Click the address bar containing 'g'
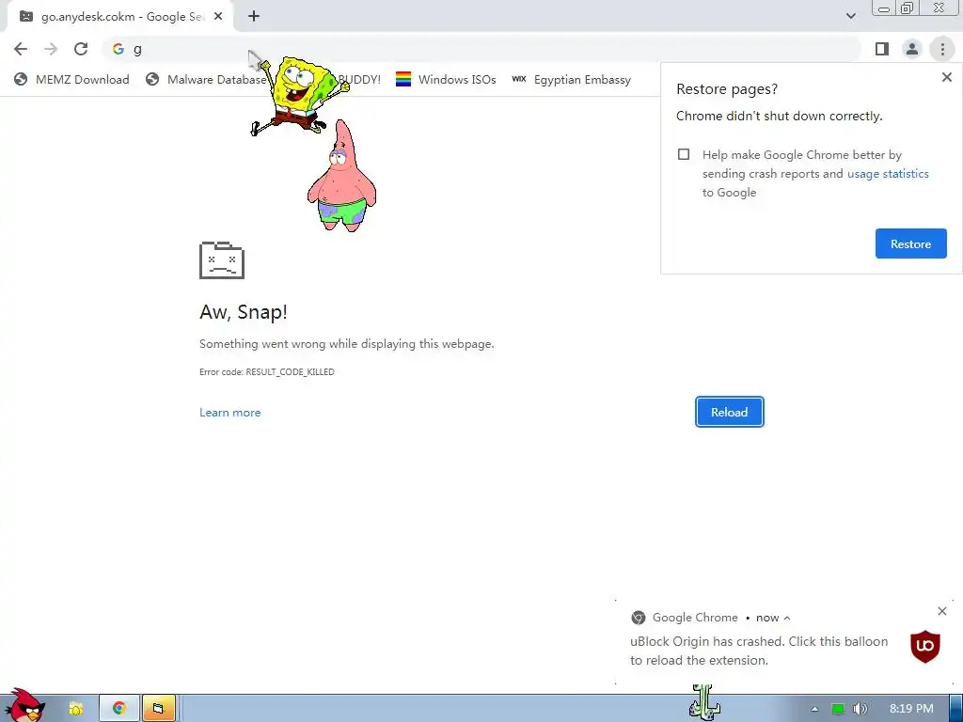This screenshot has height=722, width=963. click(x=482, y=49)
